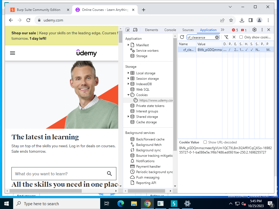The height and width of the screenshot is (209, 279).
Task: Go back in Chrome
Action: click(11, 20)
